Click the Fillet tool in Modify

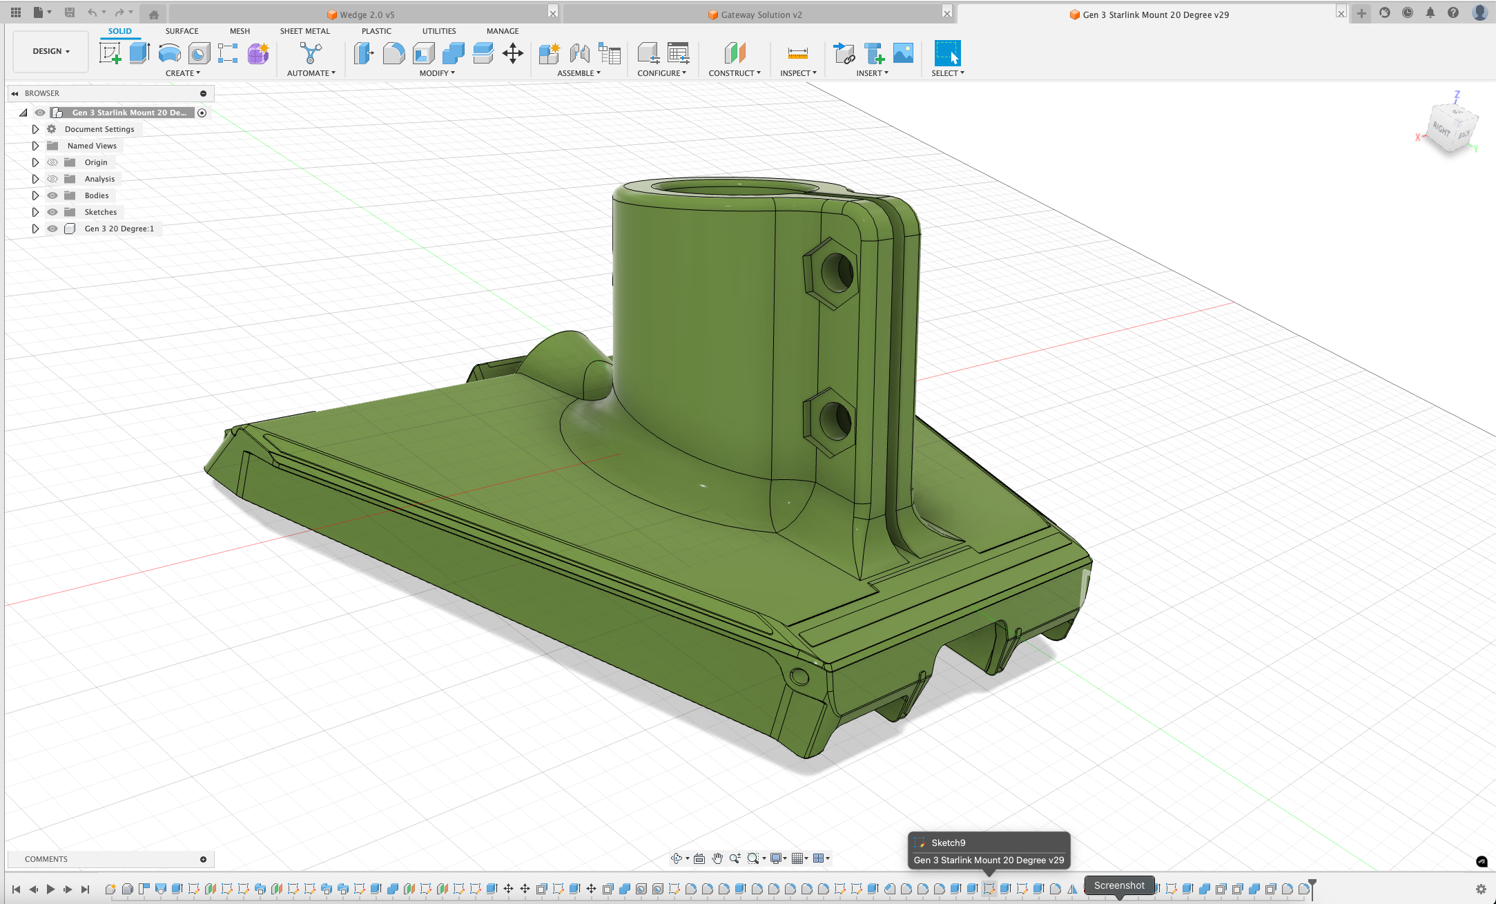[394, 53]
